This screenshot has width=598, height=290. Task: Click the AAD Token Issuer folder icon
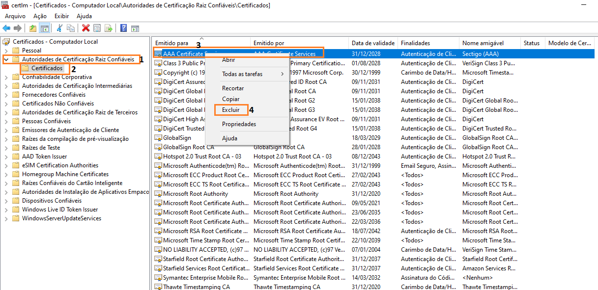[16, 157]
